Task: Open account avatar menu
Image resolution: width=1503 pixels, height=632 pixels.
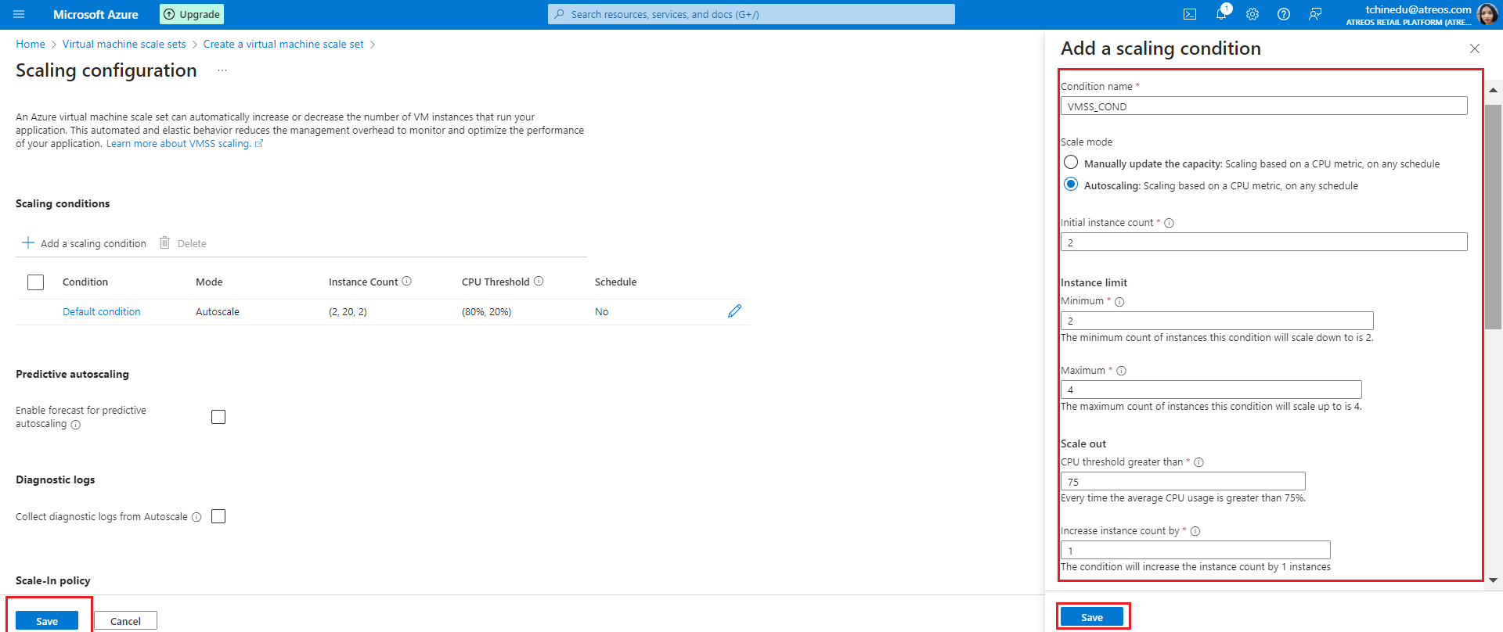Action: 1487,14
